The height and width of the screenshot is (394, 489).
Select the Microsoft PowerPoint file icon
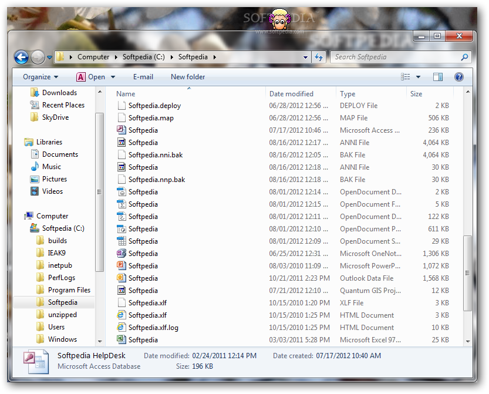point(122,265)
